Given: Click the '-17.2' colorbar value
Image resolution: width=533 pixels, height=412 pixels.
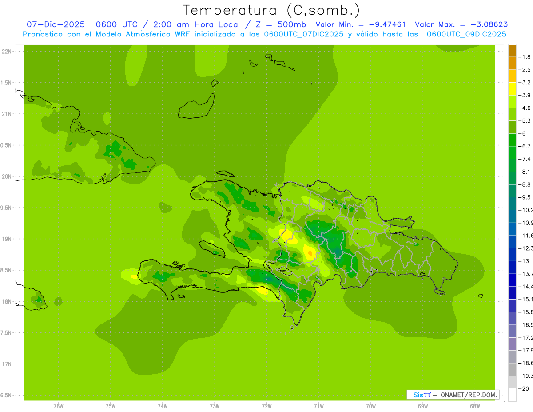Looking at the screenshot, I should 526,338.
